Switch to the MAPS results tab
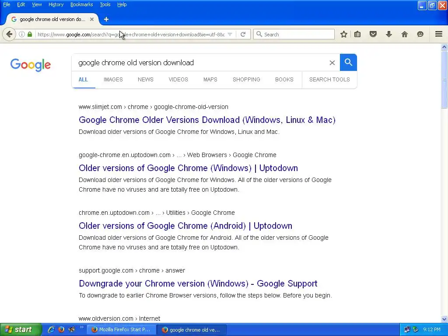The height and width of the screenshot is (336, 448). click(210, 80)
